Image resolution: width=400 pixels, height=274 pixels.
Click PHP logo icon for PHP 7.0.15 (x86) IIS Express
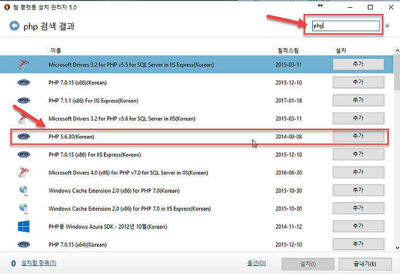[24, 155]
